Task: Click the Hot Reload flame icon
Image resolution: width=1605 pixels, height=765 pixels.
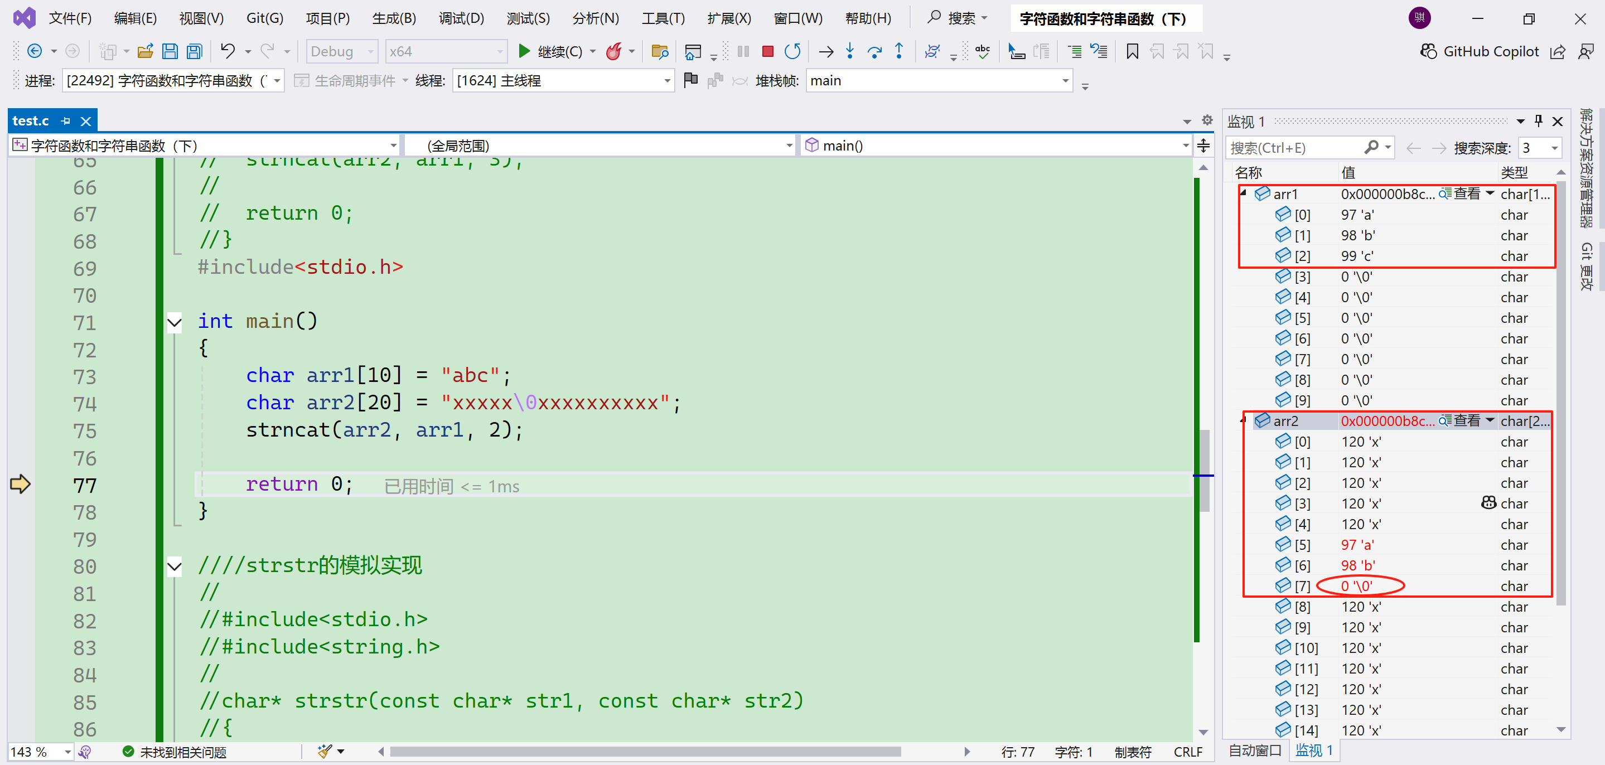Action: (613, 52)
